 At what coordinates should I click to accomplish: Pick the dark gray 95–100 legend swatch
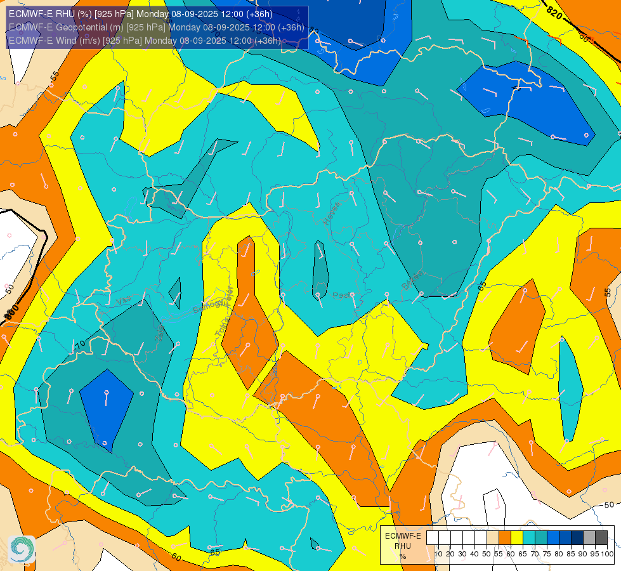(601, 538)
